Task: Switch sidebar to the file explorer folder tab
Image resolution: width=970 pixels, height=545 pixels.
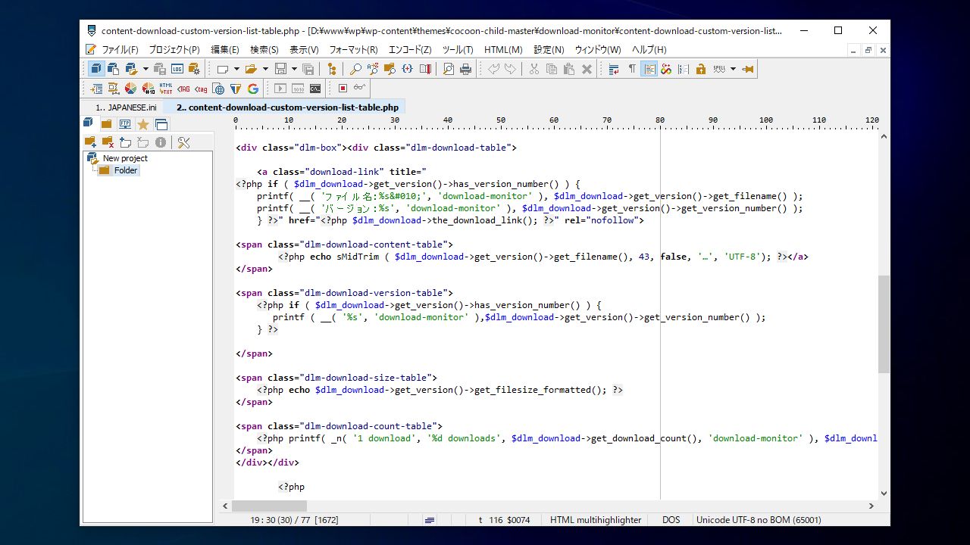Action: pyautogui.click(x=107, y=124)
